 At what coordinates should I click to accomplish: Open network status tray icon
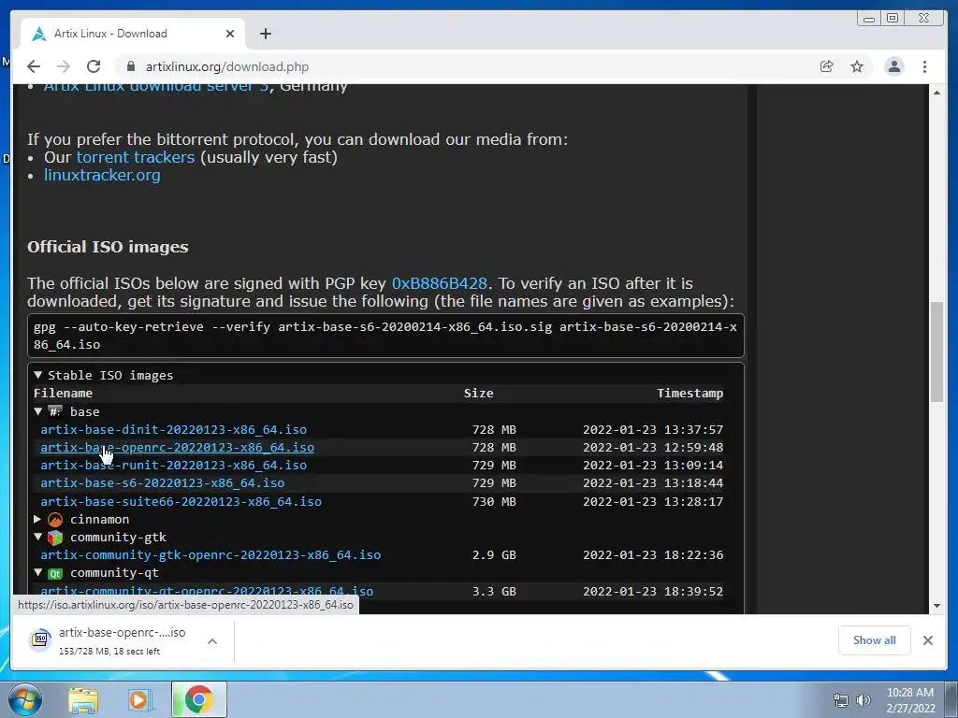[x=841, y=700]
